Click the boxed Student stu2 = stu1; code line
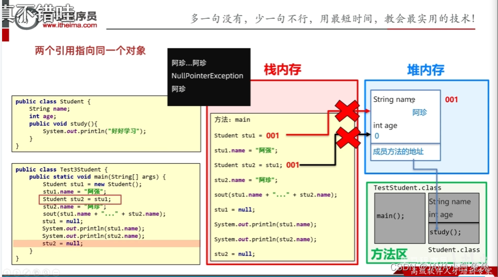498x277 pixels. (80, 199)
